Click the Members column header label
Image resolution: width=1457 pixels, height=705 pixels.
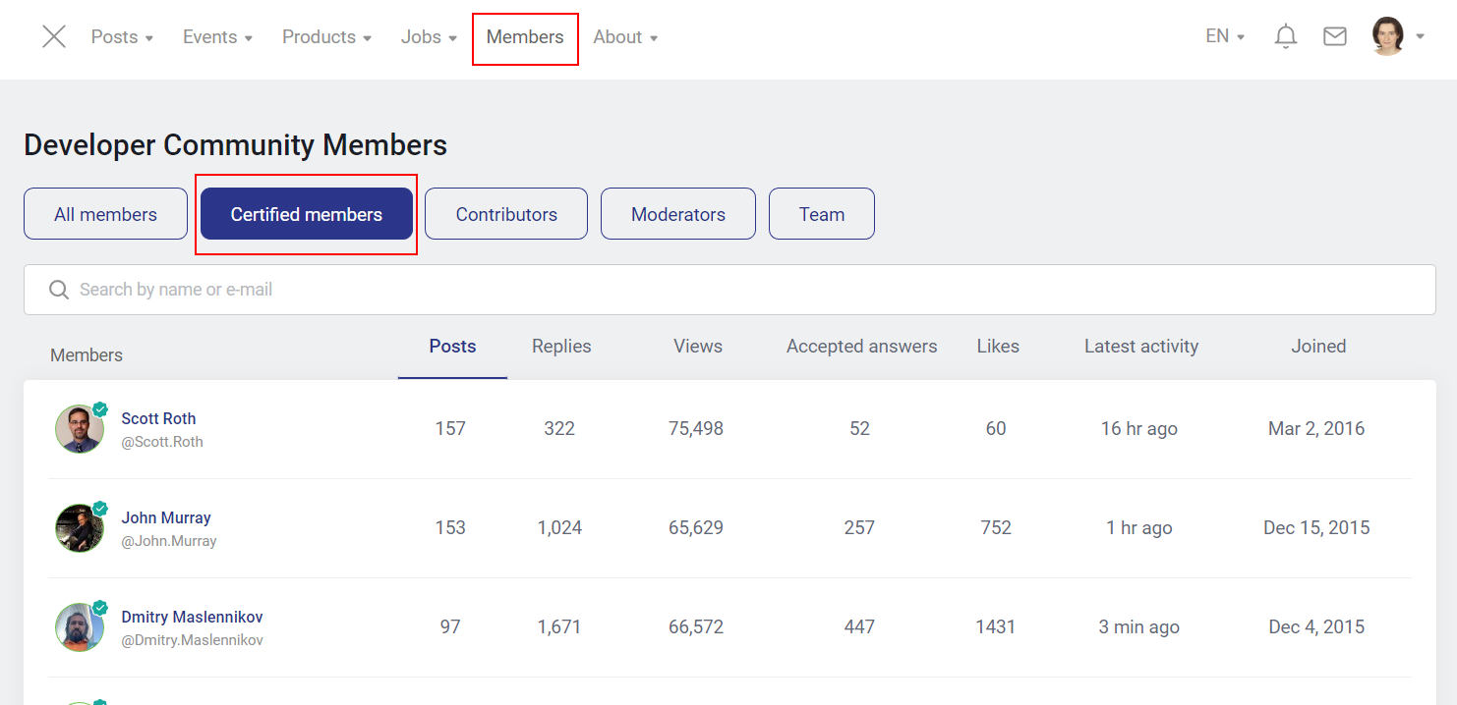(87, 355)
